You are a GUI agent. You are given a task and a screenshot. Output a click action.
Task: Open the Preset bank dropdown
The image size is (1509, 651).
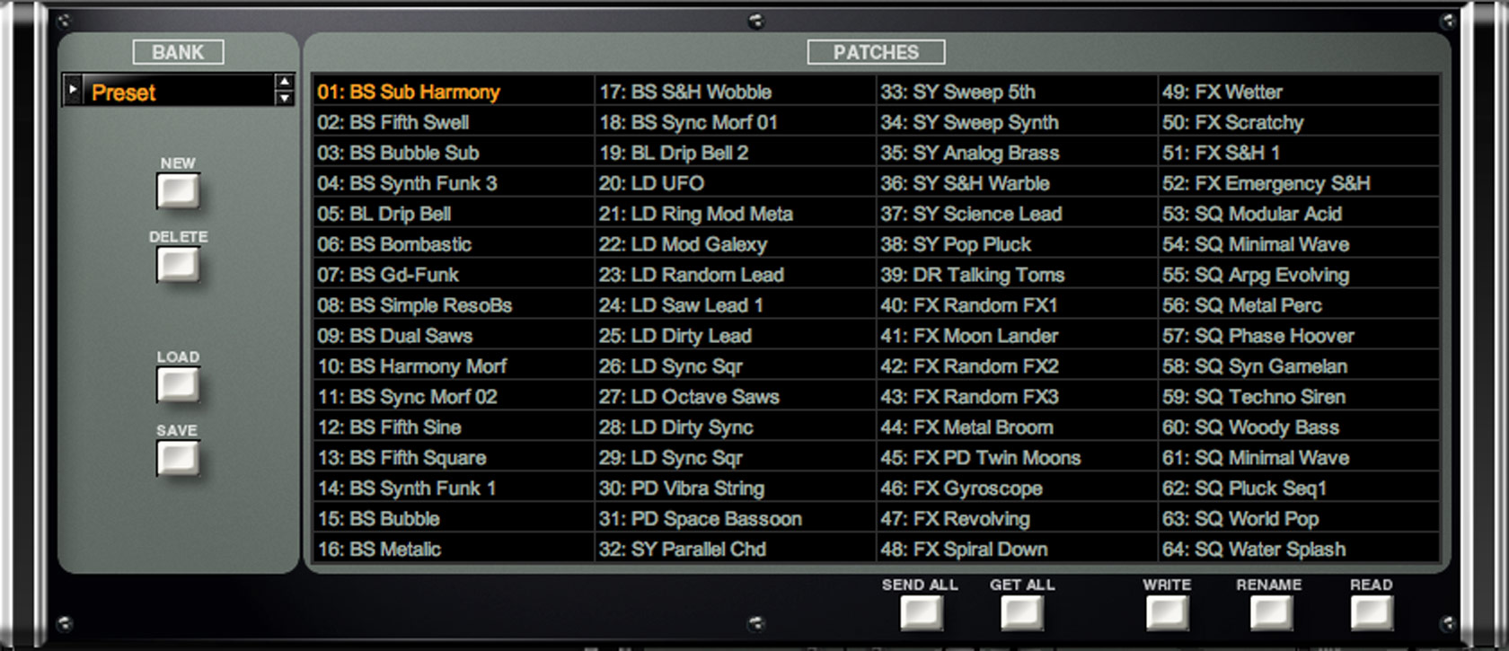tap(180, 92)
